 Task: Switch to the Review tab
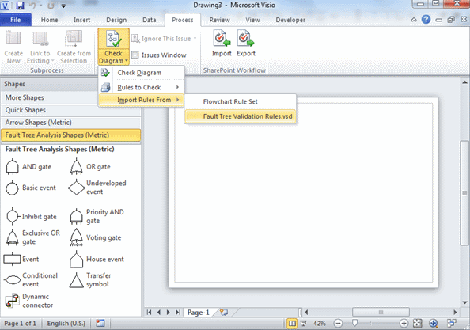[x=219, y=20]
